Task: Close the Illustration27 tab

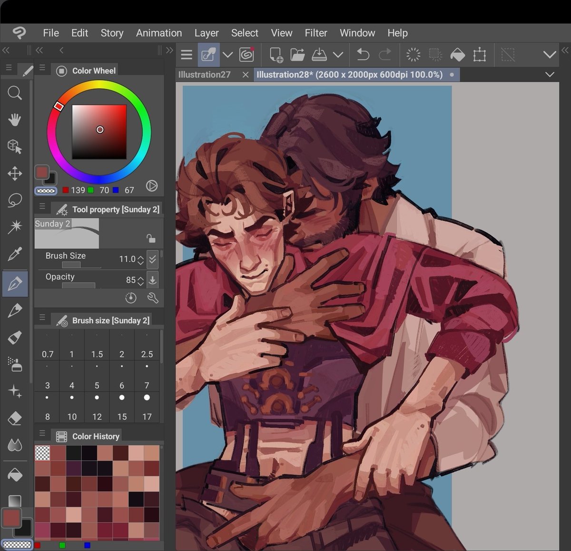Action: pyautogui.click(x=246, y=75)
